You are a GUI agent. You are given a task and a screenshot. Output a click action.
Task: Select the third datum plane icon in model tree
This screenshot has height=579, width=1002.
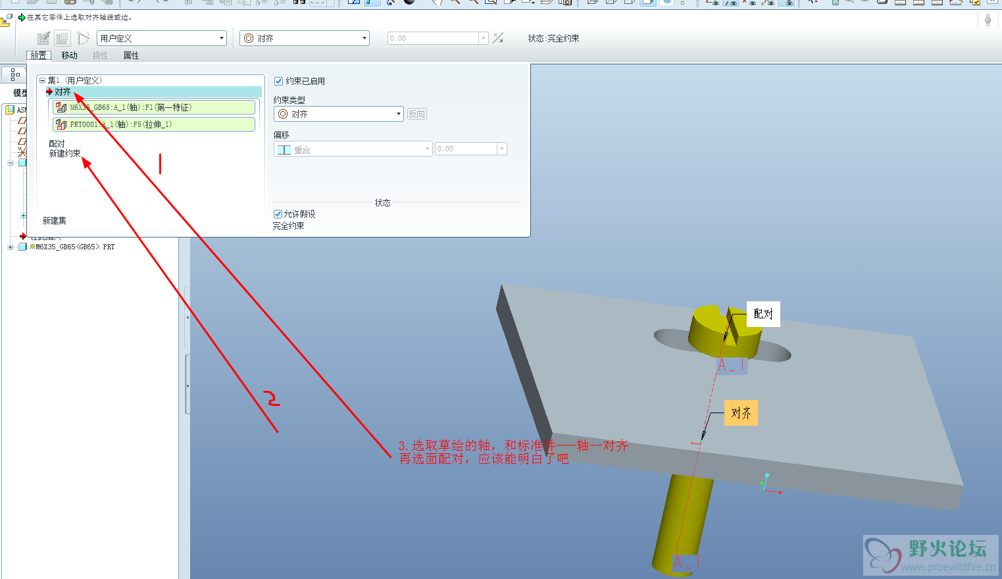tap(22, 141)
